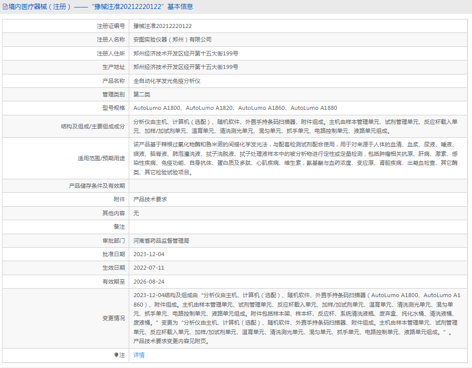
Task: Click the 注册人名称 label
Action: click(111, 39)
